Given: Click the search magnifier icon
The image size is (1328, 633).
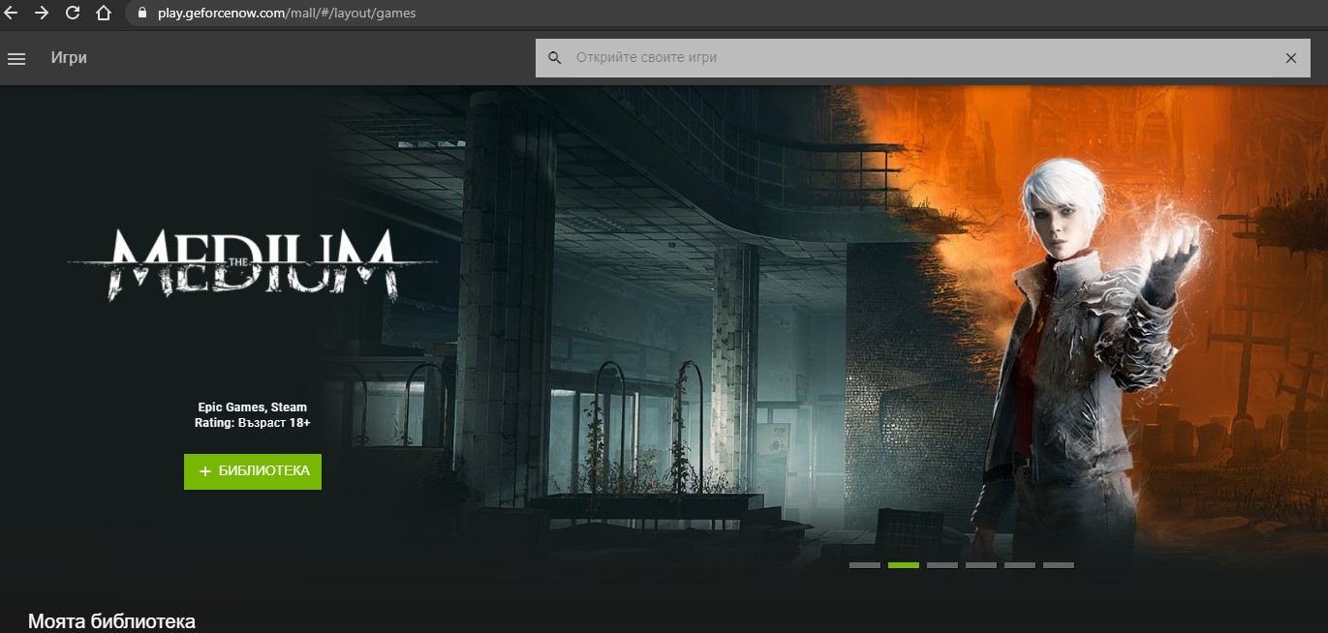Looking at the screenshot, I should [554, 57].
